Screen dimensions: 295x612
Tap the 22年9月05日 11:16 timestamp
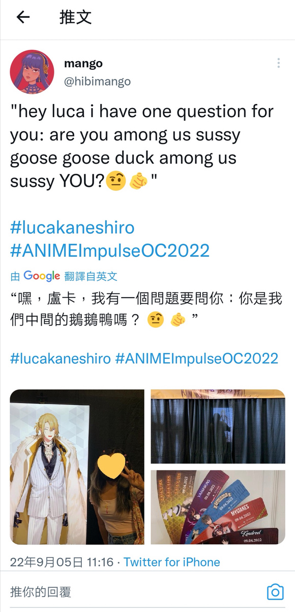coord(62,562)
